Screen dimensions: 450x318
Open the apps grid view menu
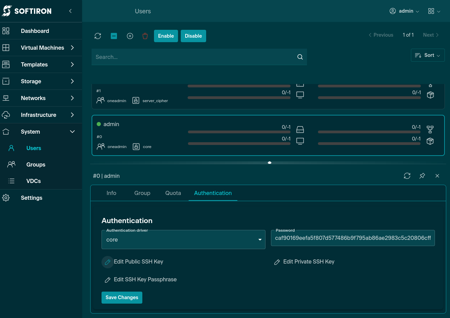pyautogui.click(x=434, y=11)
